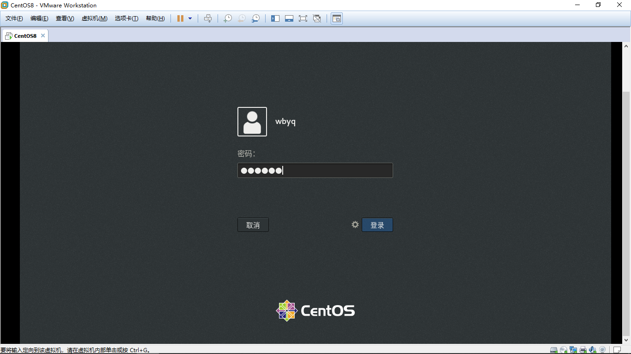Viewport: 631px width, 354px height.
Task: Click the network adapter status icon
Action: [573, 350]
